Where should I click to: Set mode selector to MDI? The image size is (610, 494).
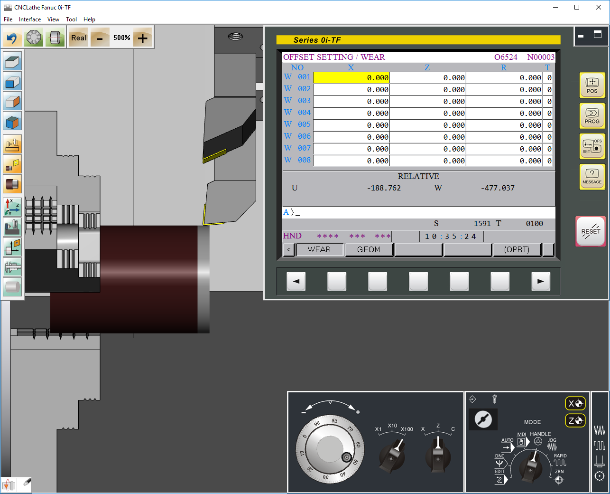pyautogui.click(x=522, y=439)
